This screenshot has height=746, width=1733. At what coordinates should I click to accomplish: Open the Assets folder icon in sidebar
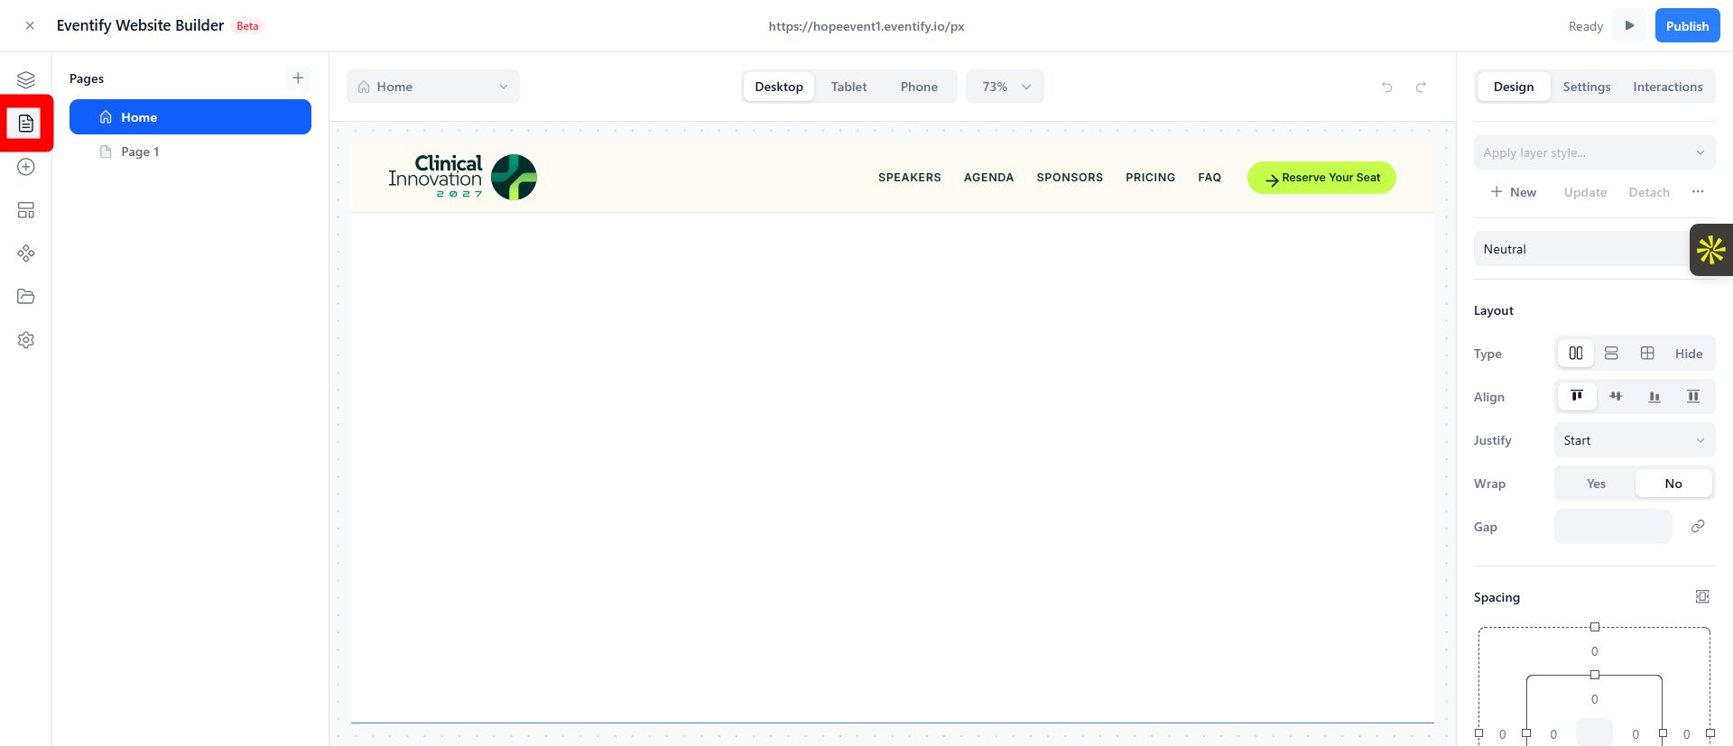pos(26,297)
